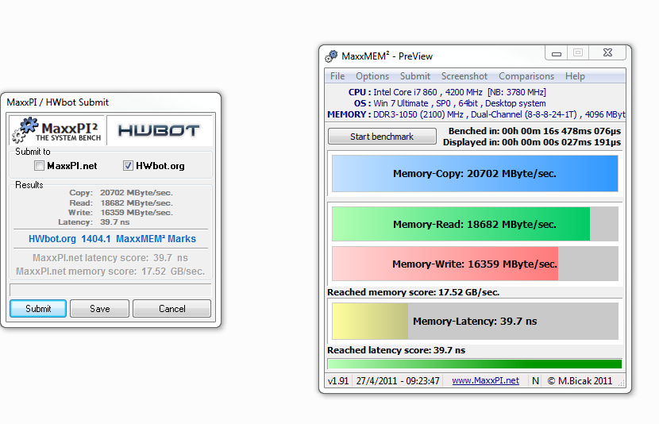This screenshot has height=424, width=659.
Task: Click 'Benched in: 00h 00m 16s' text
Action: click(534, 131)
